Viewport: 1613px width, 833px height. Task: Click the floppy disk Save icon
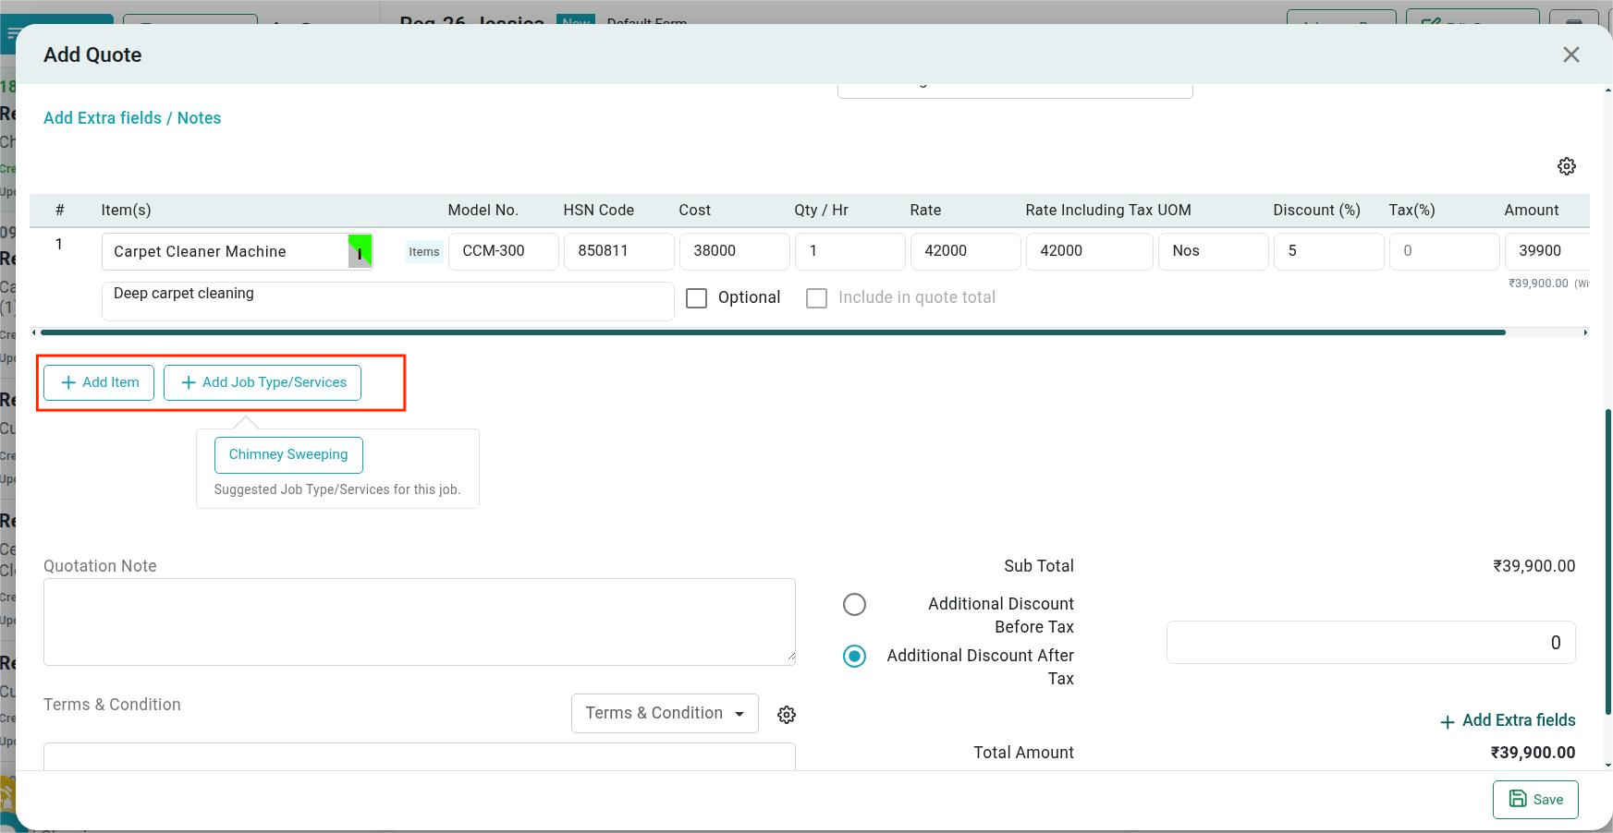(x=1518, y=799)
